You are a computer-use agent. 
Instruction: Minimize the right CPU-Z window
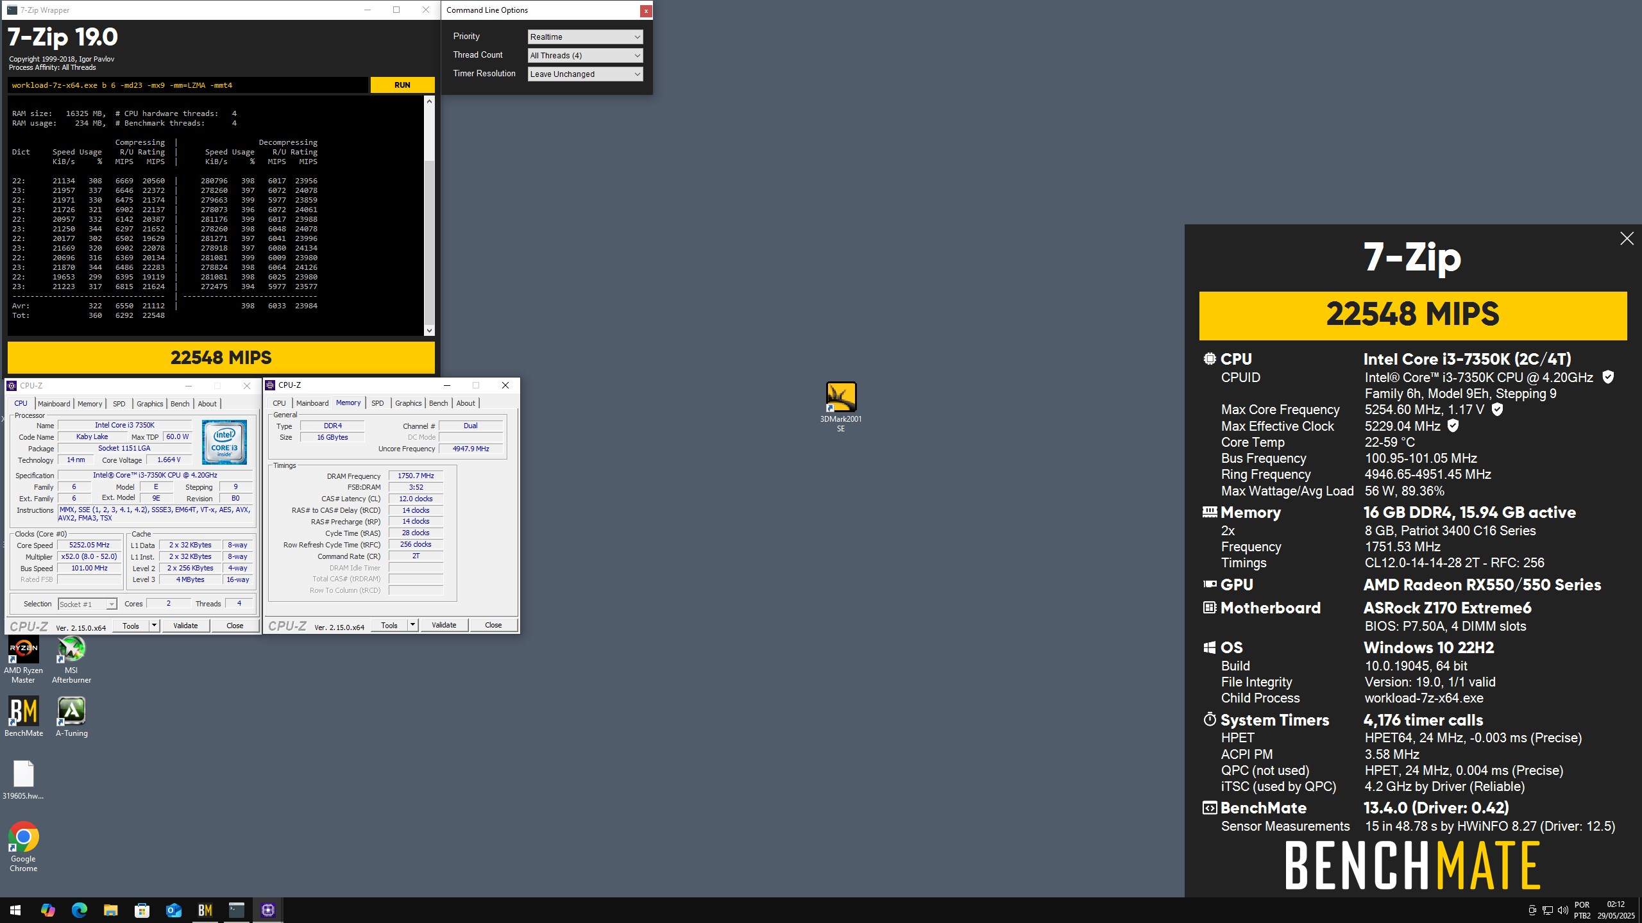tap(446, 385)
